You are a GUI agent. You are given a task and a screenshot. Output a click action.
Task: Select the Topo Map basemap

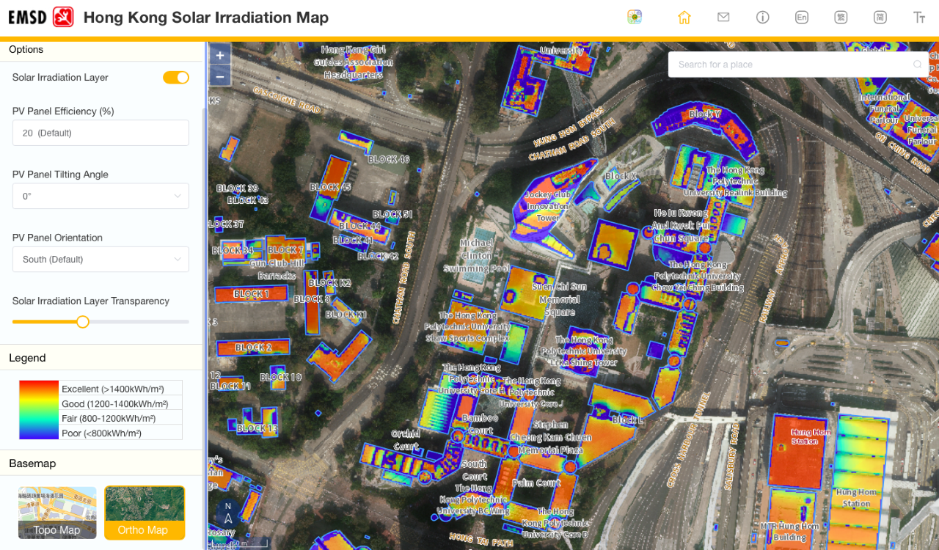tap(56, 513)
